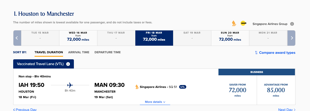310x111 pixels.
Task: Open the Singapore Airlines Group info icon
Action: (x=292, y=24)
